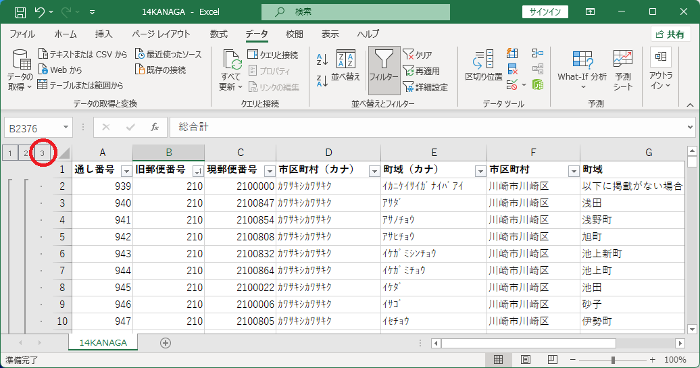Screen dimensions: 700x368
Task: Sort descending with the Z to A icon
Action: coord(322,81)
